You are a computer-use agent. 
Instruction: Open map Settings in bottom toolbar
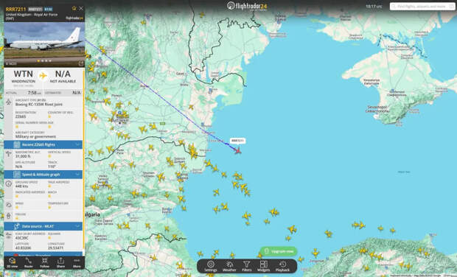pyautogui.click(x=210, y=266)
